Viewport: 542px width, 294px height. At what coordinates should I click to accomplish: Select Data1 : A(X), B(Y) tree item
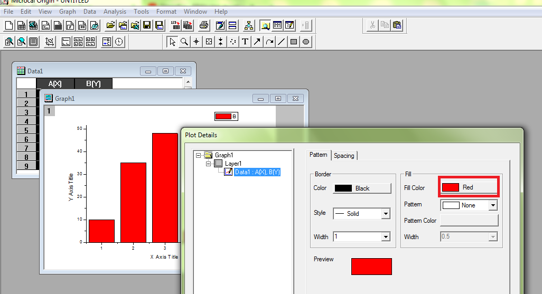pos(257,172)
